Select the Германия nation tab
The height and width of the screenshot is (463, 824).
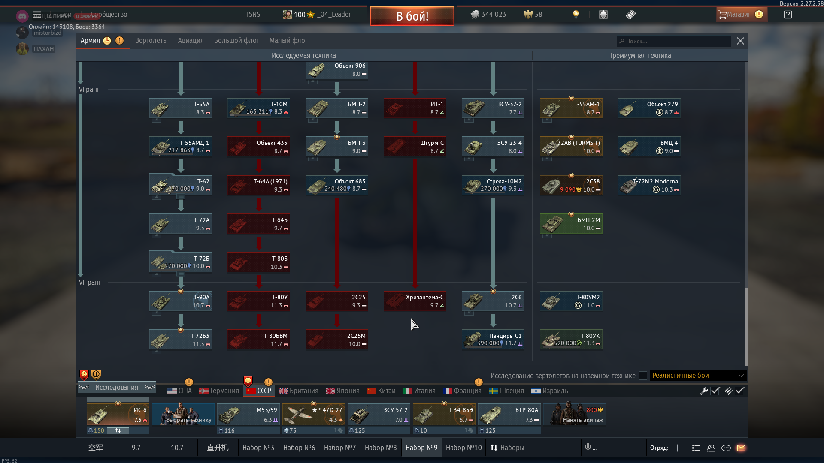click(219, 391)
